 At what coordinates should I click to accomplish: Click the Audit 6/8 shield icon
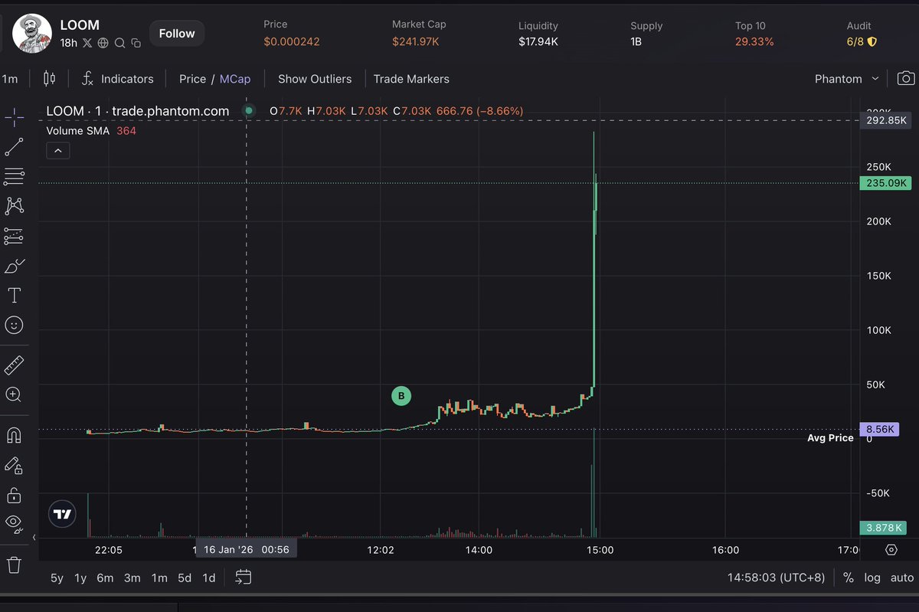pyautogui.click(x=872, y=42)
